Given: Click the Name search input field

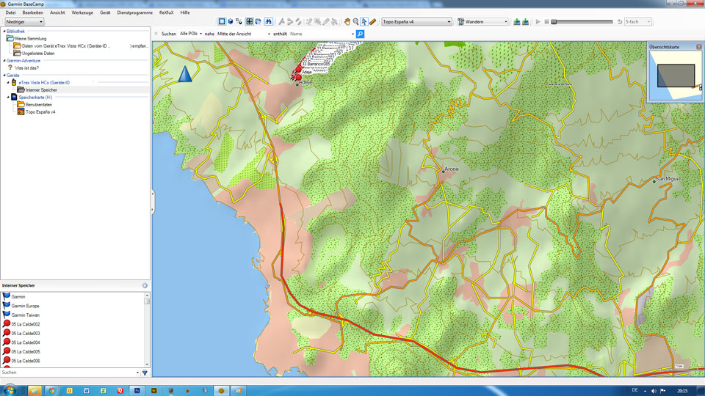Looking at the screenshot, I should (322, 34).
